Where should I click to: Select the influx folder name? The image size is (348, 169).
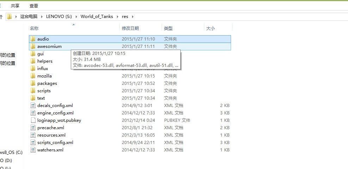(x=43, y=69)
